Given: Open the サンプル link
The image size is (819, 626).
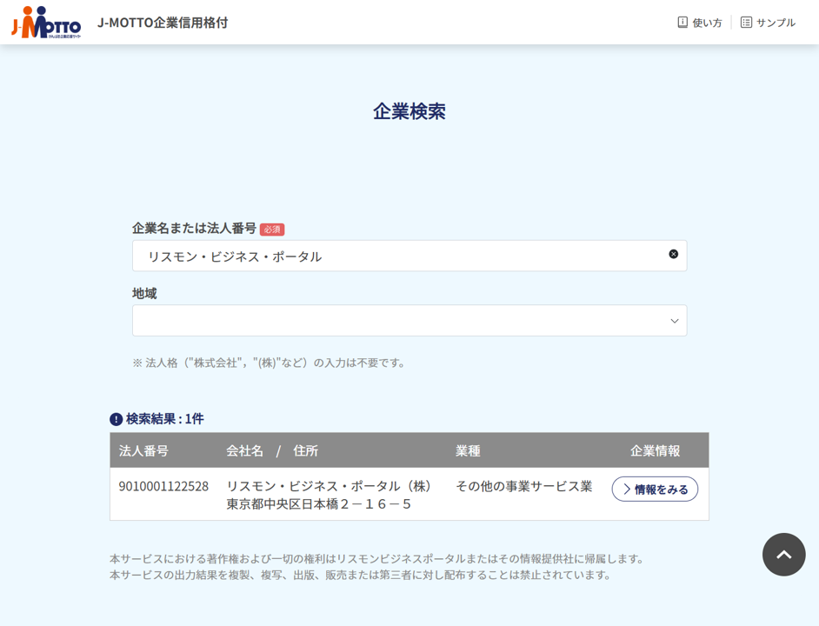Looking at the screenshot, I should tap(768, 23).
